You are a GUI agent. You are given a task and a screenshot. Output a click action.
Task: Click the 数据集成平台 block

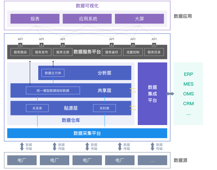[x=152, y=94]
